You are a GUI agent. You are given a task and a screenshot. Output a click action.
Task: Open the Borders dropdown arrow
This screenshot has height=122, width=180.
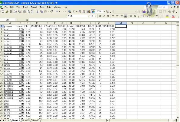(164, 16)
